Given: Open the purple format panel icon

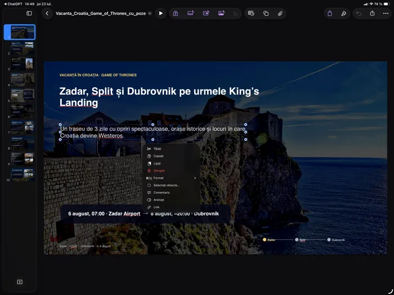Looking at the screenshot, I should (x=330, y=13).
